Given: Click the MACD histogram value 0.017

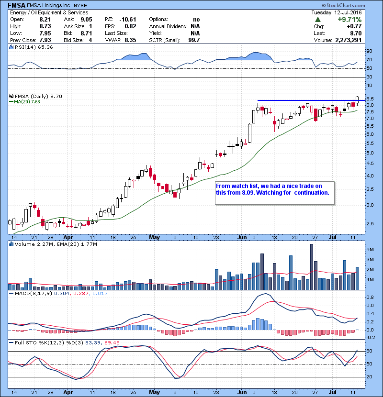Looking at the screenshot, I should 100,293.
